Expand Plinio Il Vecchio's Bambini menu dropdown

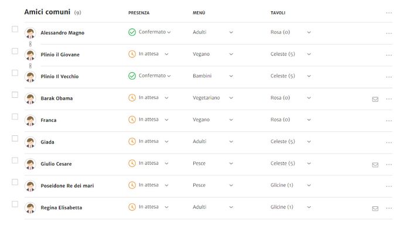[x=213, y=76]
